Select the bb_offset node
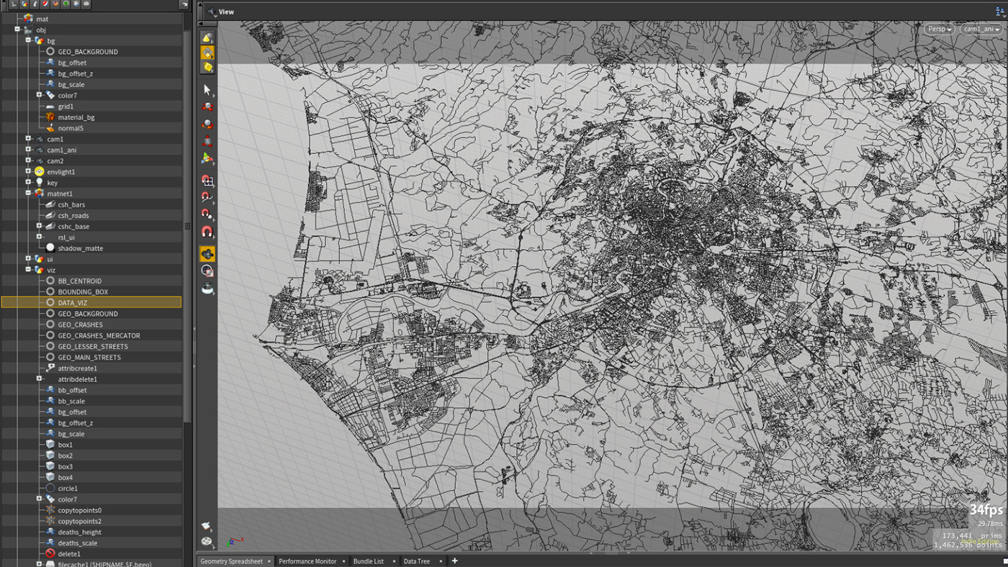 [72, 390]
